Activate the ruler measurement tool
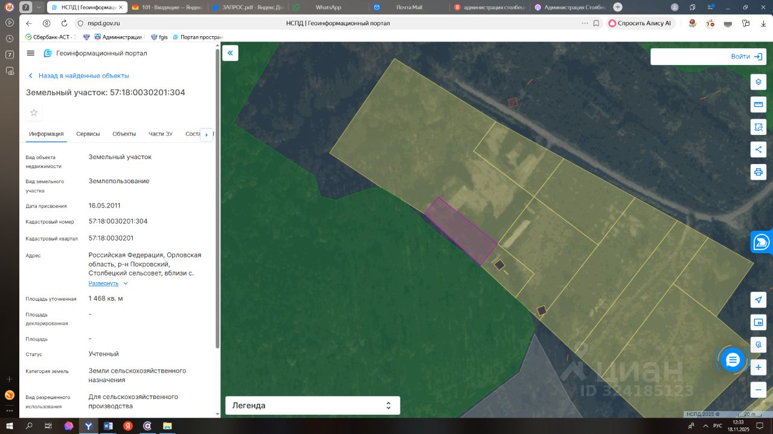 click(x=759, y=104)
